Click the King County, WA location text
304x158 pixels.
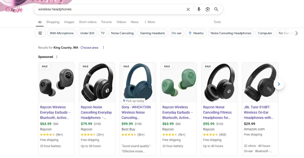click(x=66, y=48)
